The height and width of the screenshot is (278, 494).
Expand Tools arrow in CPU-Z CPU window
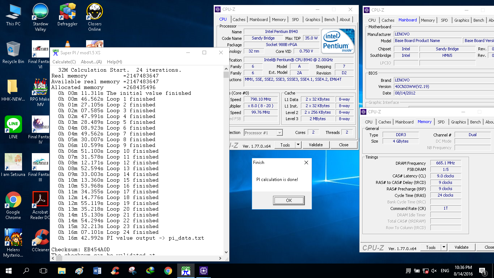point(298,145)
